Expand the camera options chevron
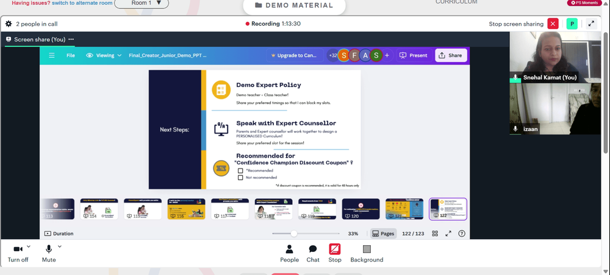 pos(29,246)
